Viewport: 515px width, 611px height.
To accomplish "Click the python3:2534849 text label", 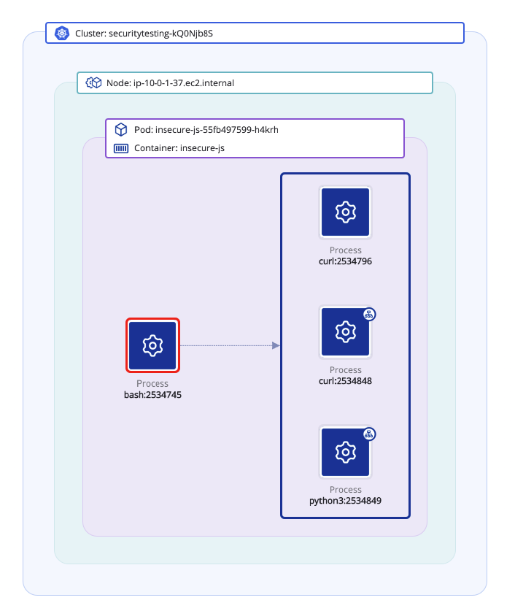I will point(346,501).
